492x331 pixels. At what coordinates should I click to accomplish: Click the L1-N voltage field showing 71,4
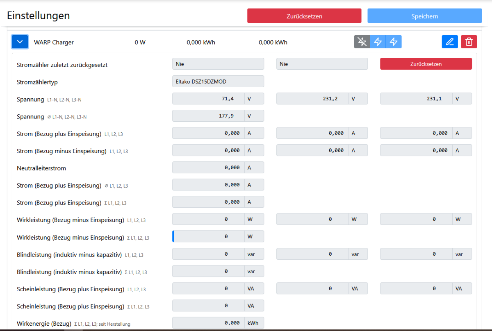click(208, 99)
